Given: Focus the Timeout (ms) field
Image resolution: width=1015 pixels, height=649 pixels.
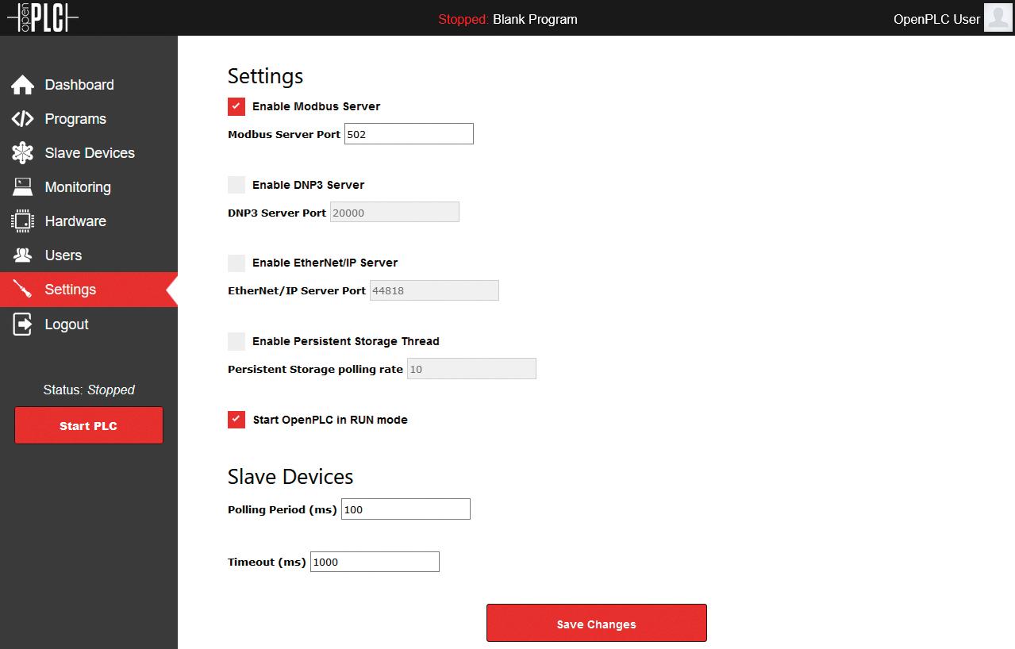Looking at the screenshot, I should pyautogui.click(x=375, y=562).
